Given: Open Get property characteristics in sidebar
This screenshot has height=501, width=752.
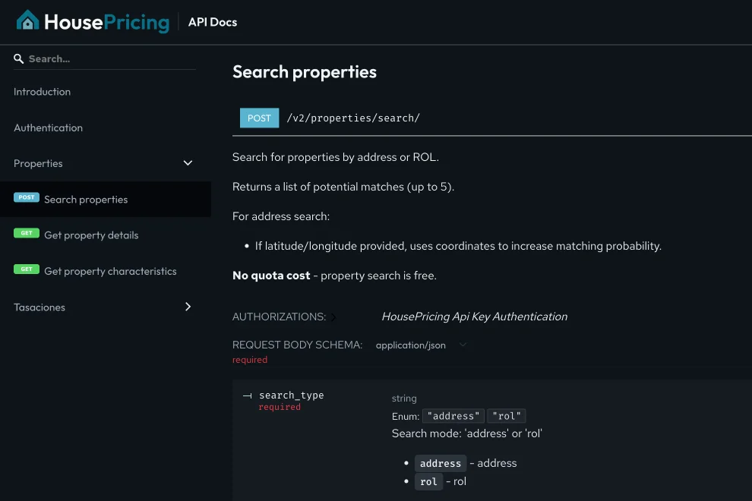Looking at the screenshot, I should 110,271.
